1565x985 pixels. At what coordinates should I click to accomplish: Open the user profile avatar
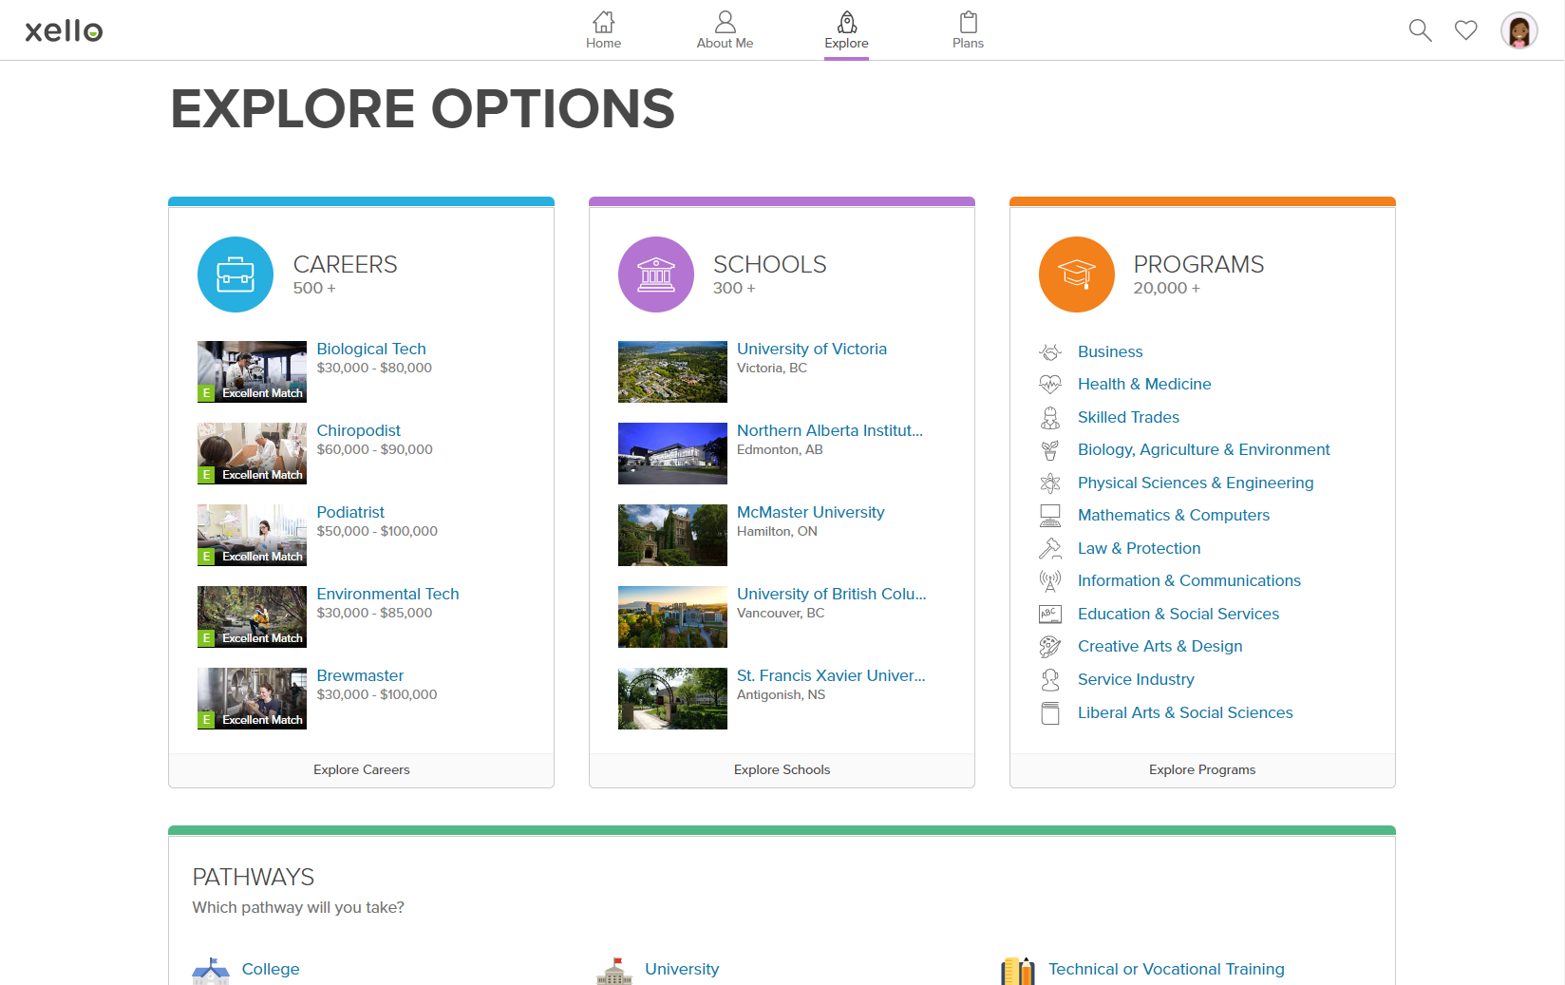coord(1519,30)
